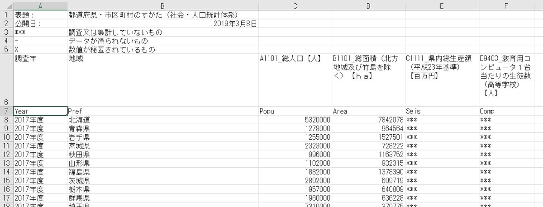Click the Area cell
The image size is (543, 207).
click(x=368, y=111)
